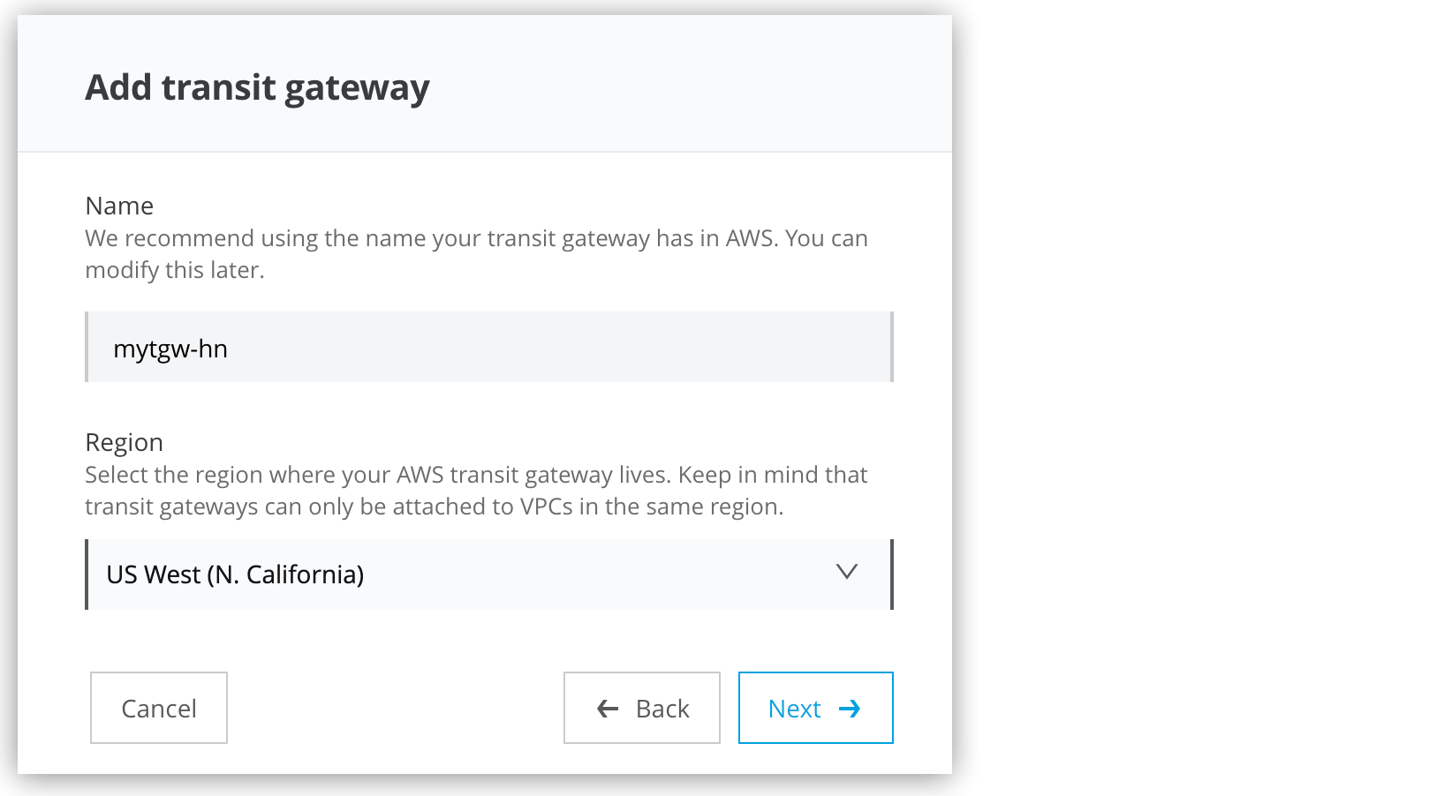Click the Add transit gateway heading
Screen dimensions: 1429x796
point(257,86)
